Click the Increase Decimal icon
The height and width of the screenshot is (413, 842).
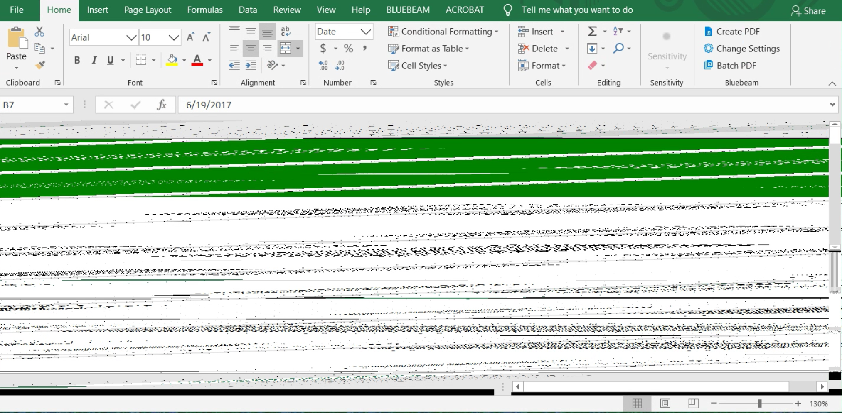[x=323, y=65]
